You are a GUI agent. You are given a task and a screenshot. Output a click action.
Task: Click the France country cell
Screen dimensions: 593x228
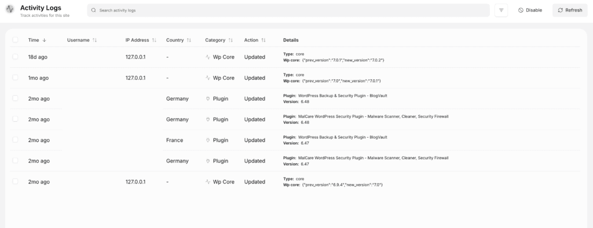pos(174,140)
